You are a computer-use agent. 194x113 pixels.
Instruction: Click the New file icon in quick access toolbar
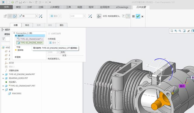point(9,2)
